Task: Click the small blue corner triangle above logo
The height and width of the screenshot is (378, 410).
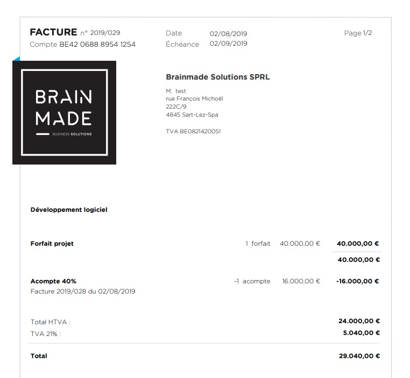Action: (17, 59)
